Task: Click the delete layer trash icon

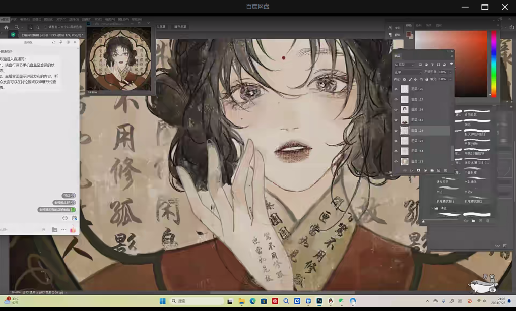Action: [x=445, y=170]
